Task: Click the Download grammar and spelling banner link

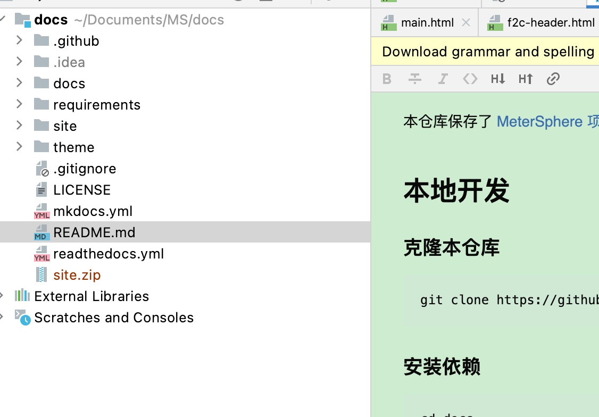Action: coord(487,51)
